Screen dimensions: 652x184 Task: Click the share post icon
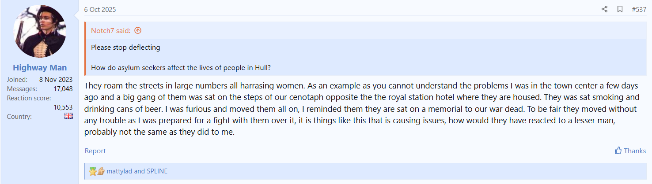click(x=604, y=9)
